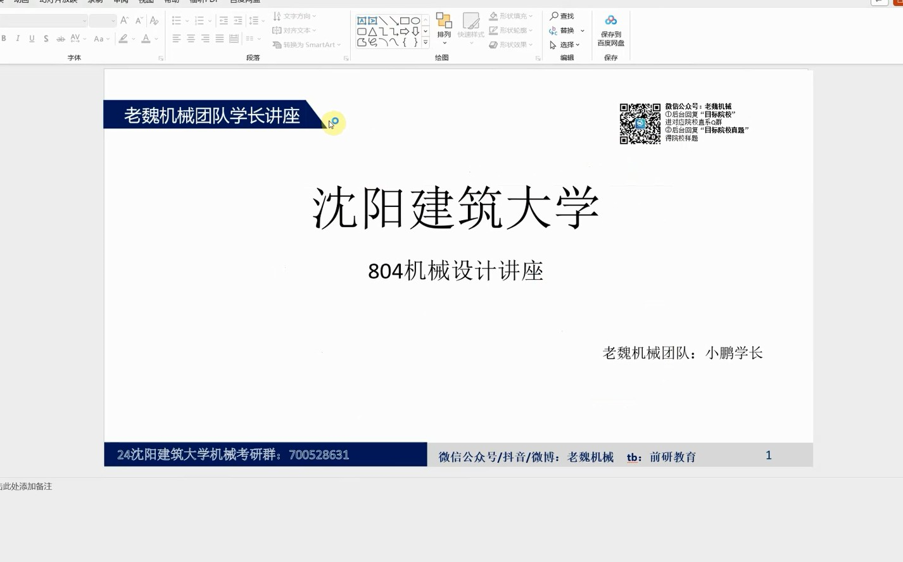Select scribble freeform shape

(372, 42)
